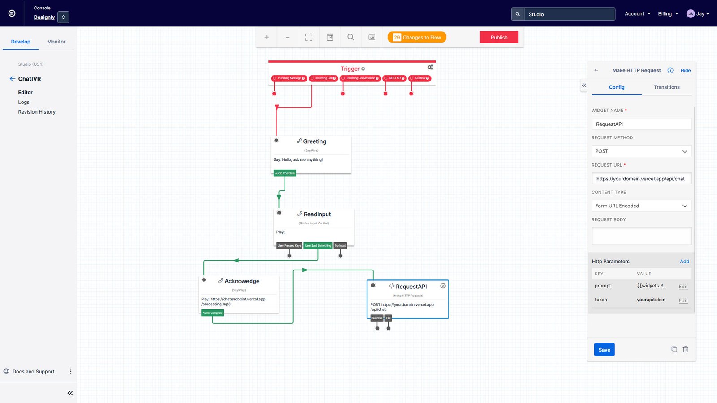Open the Monitor tab
Screen dimensions: 717x403
[x=56, y=41]
